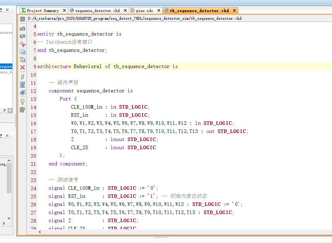Close the Project Summary tab
Viewport: 332px width, 243px height.
coord(64,10)
